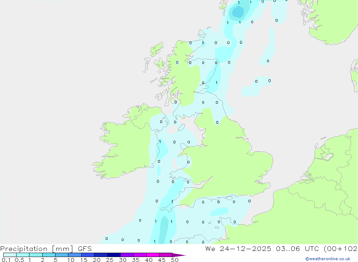The height and width of the screenshot is (262, 358).
Task: Click legend value '0.1'
Action: 6,260
